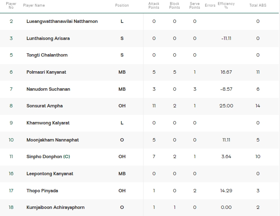Click the Player Name column header
The image size is (280, 216).
[x=34, y=5]
